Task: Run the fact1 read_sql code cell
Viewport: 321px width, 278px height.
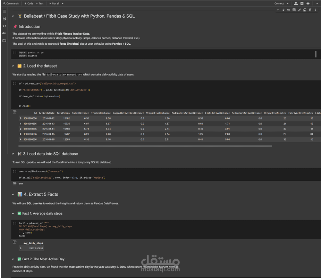Action: point(14,223)
